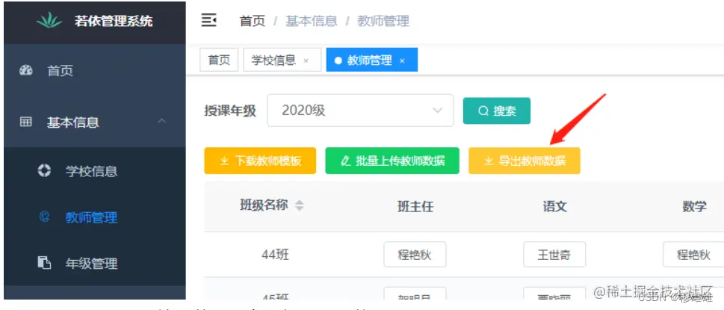Click the 数学 column header
The height and width of the screenshot is (310, 724).
tap(694, 206)
